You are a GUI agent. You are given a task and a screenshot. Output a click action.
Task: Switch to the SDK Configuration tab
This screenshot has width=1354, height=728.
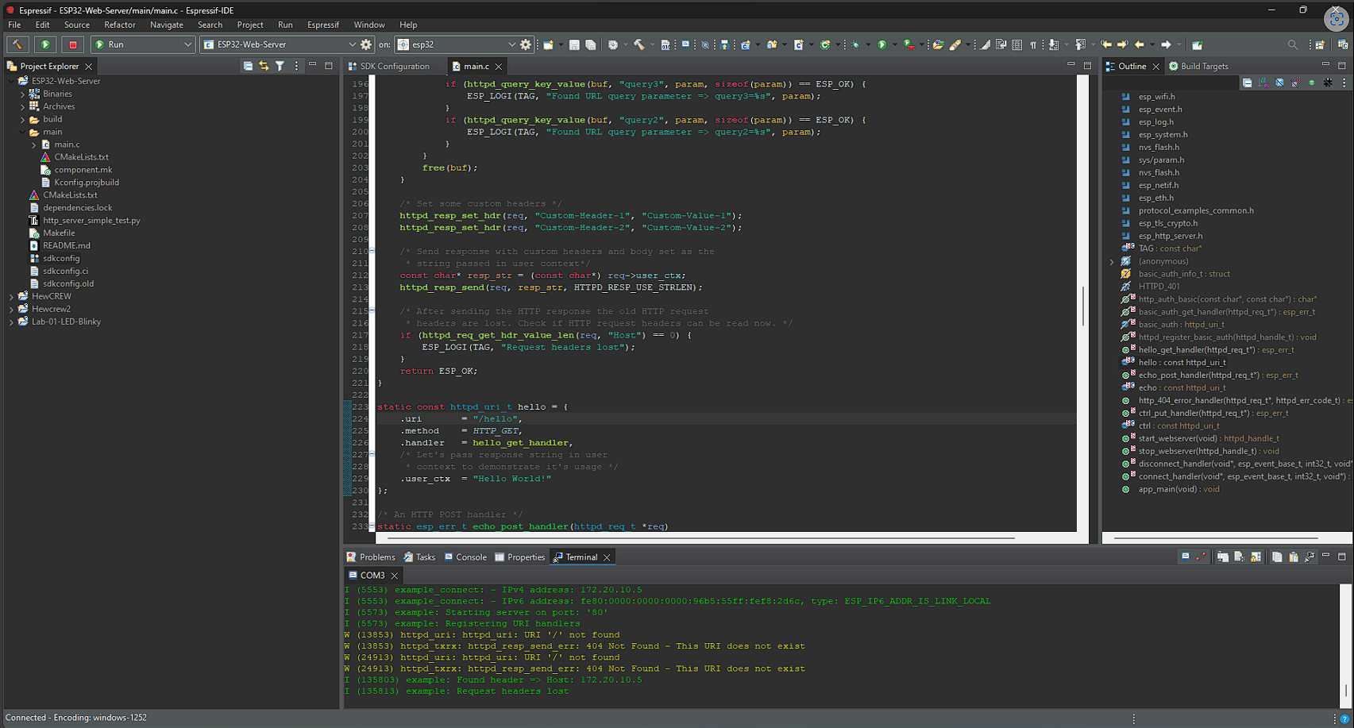pos(394,66)
